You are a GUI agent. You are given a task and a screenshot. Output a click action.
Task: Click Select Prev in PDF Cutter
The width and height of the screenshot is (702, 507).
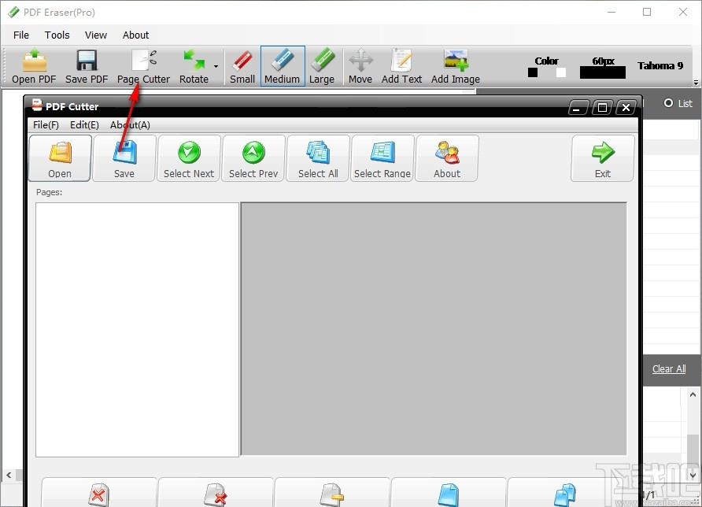(x=253, y=158)
